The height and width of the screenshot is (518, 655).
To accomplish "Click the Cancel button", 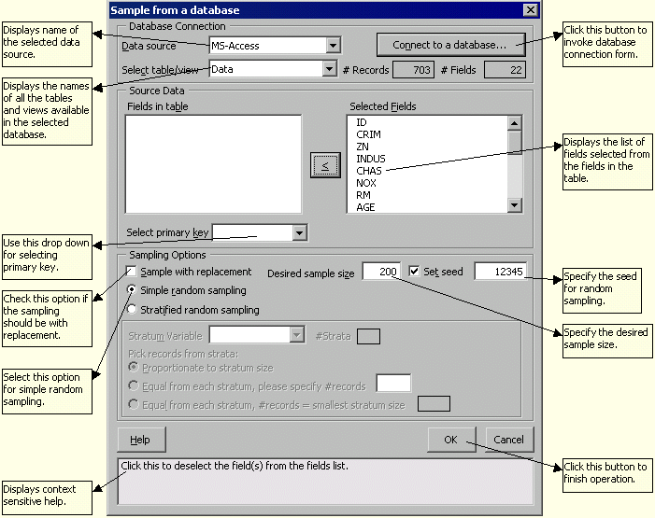I will click(508, 440).
